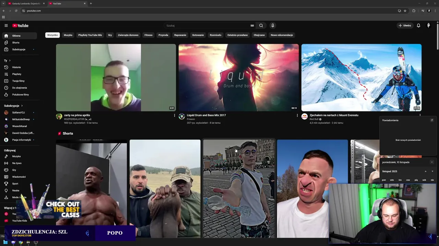Viewport: 439px width, 246px height.
Task: Play Mount Everest skiing thumbnail
Action: [x=361, y=78]
